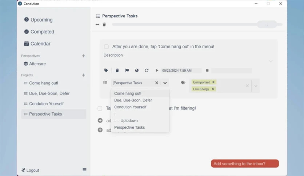
Task: Clear the Perspective Tasks project selection
Action: coord(156,83)
